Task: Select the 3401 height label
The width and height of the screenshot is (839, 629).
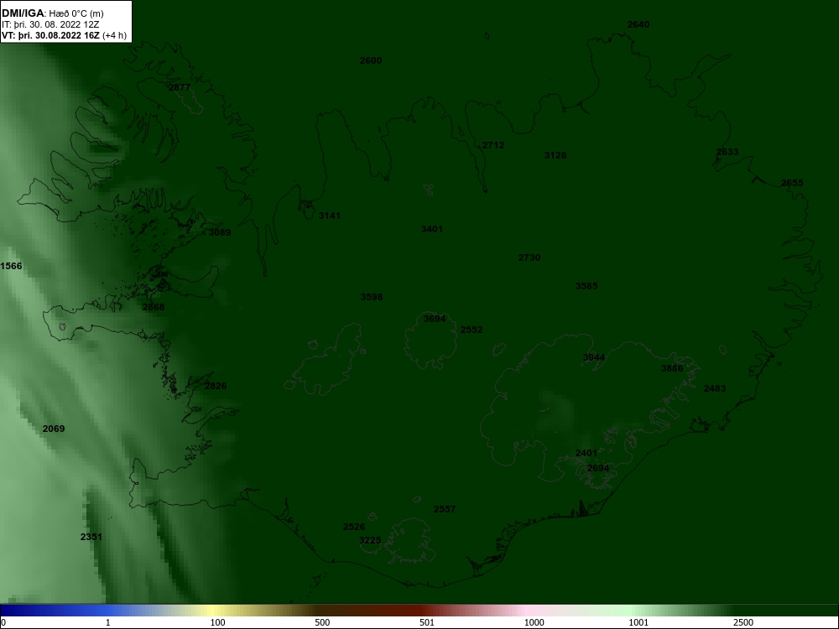Action: 432,229
